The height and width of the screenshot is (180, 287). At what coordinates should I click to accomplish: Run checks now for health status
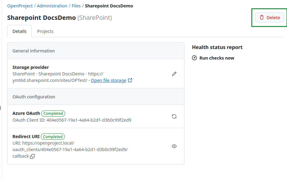tap(217, 58)
